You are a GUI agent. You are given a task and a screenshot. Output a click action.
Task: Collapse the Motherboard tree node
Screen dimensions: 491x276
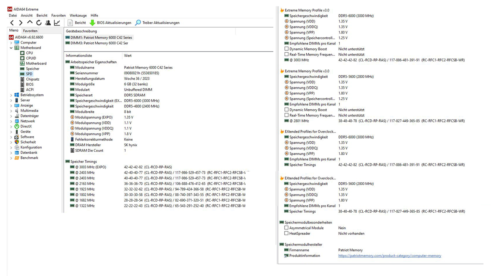[x=11, y=48]
